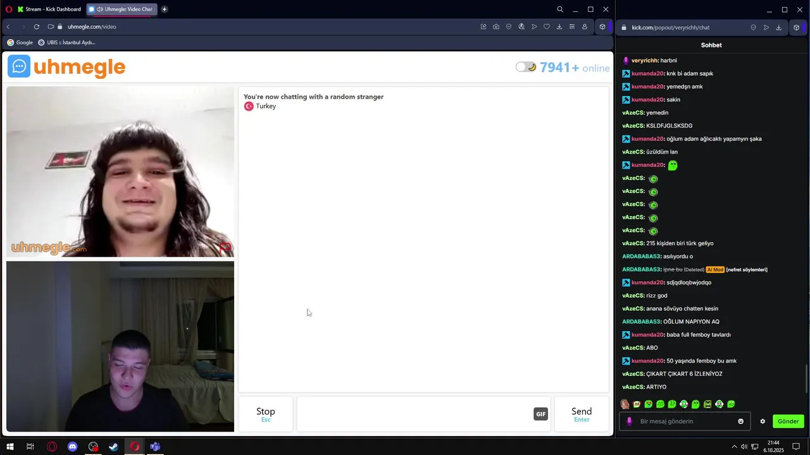Open the Windows Start menu
Screen dimensions: 810x455
click(9, 447)
